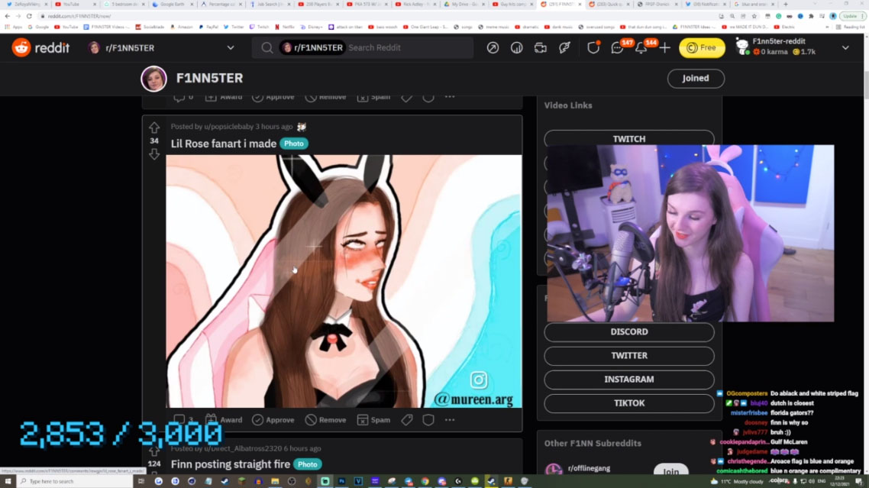Click mod shield icon under Lil Rose fanart
This screenshot has width=869, height=488.
(428, 420)
